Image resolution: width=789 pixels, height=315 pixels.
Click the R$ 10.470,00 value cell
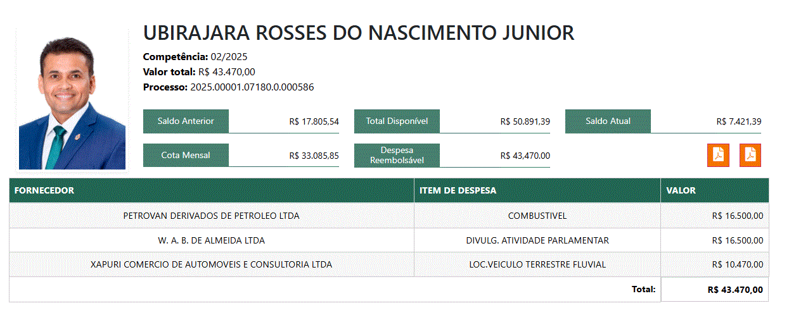pyautogui.click(x=737, y=264)
